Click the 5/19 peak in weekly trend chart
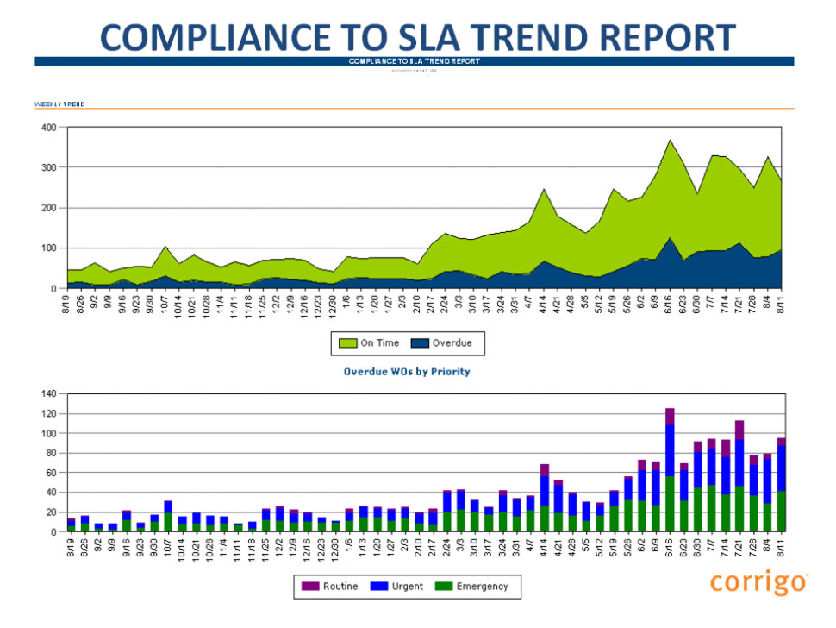This screenshot has height=628, width=836. click(614, 189)
